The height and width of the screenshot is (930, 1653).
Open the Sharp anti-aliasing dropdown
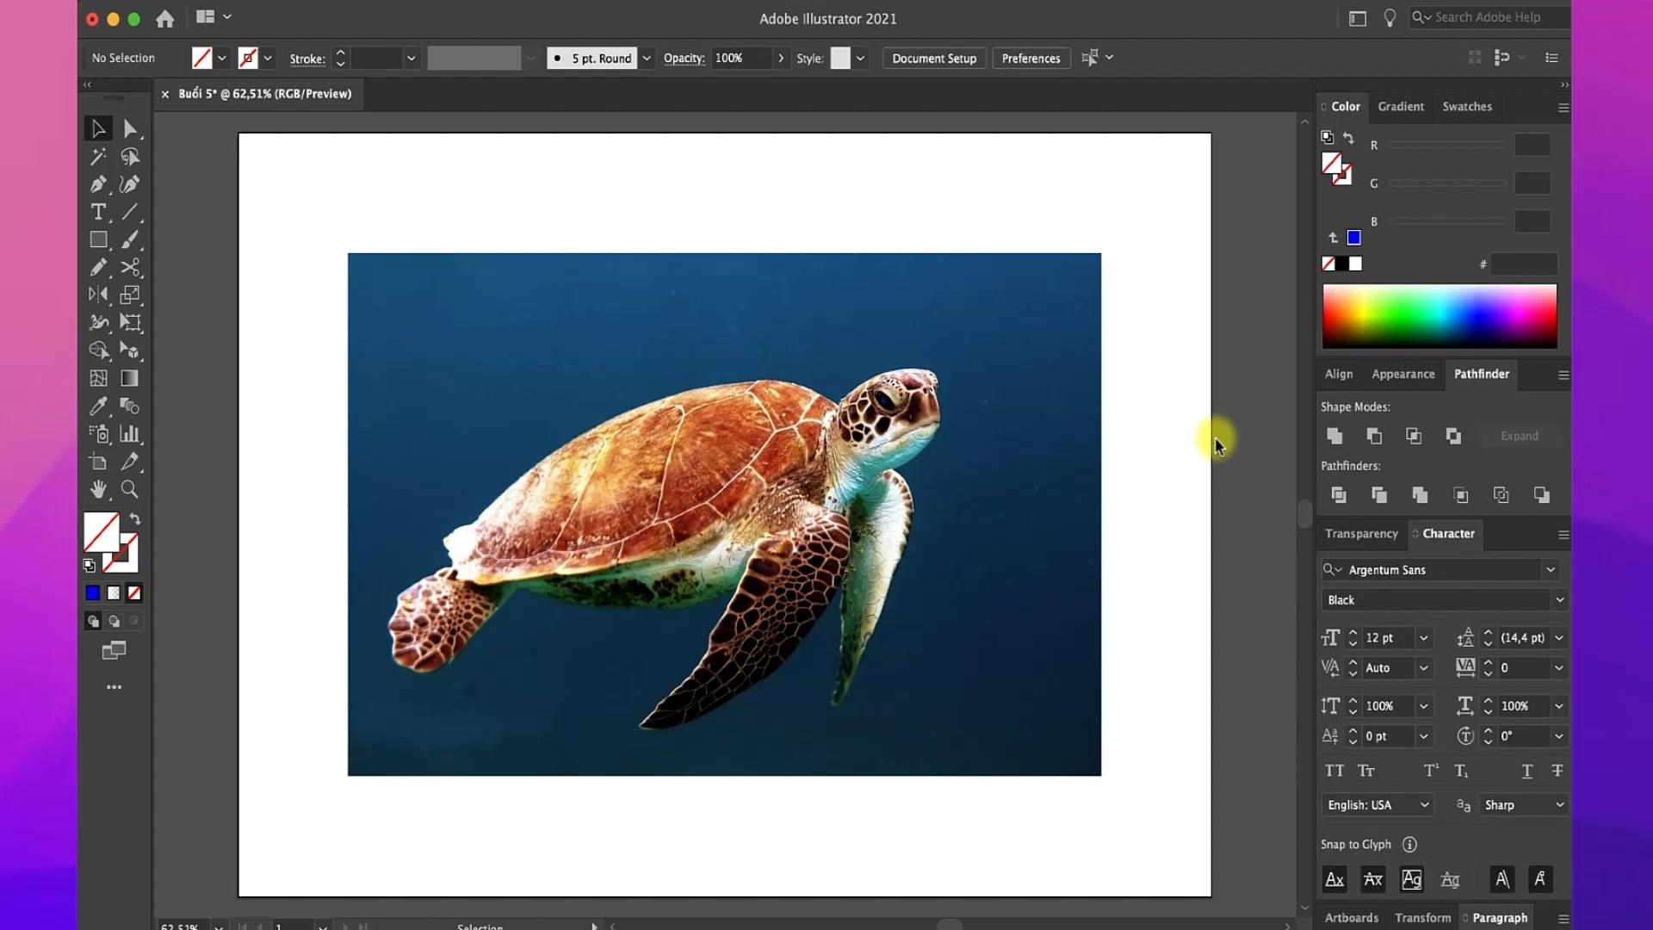click(1523, 805)
